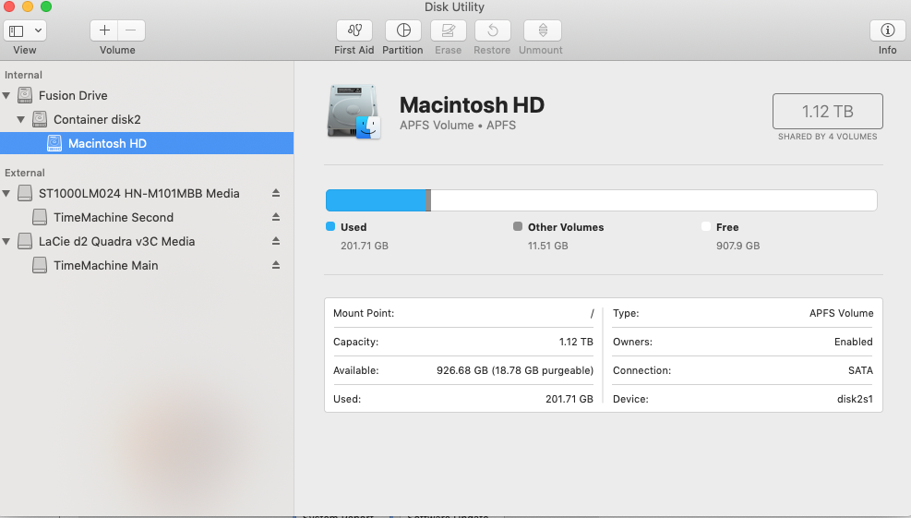Click the Container disk2 icon
This screenshot has width=911, height=518.
click(x=40, y=119)
